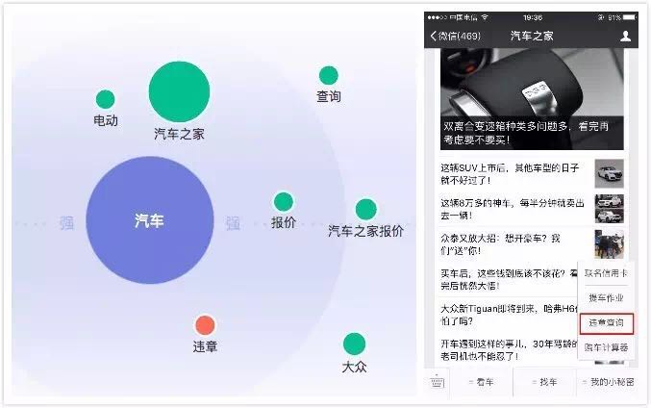Screen dimensions: 651x408
Task: Switch to the keyboard input icon
Action: pos(437,381)
